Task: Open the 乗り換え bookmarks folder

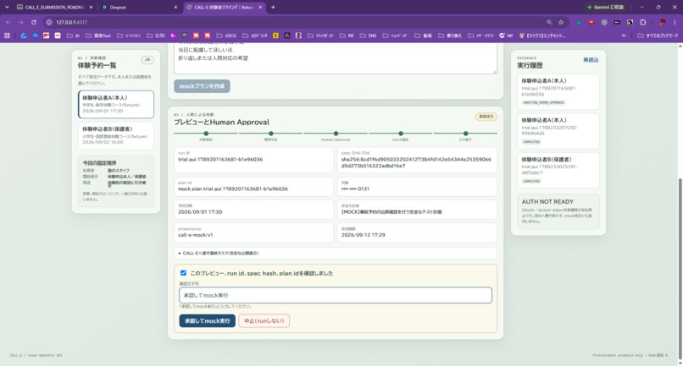Action: pyautogui.click(x=450, y=36)
